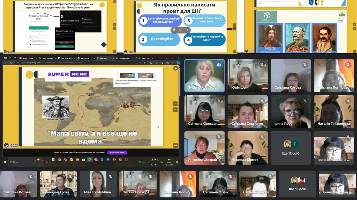Click the muted mic on Геннадий Гопта tile
This screenshot has height=200, width=357.
[71, 176]
